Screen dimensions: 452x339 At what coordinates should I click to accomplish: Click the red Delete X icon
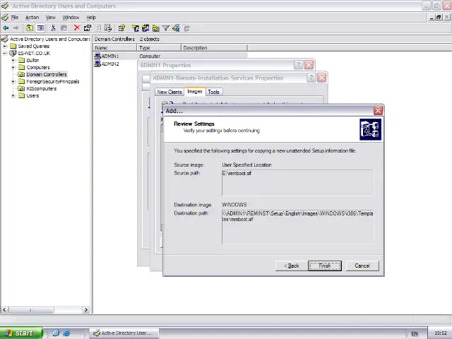pyautogui.click(x=77, y=28)
